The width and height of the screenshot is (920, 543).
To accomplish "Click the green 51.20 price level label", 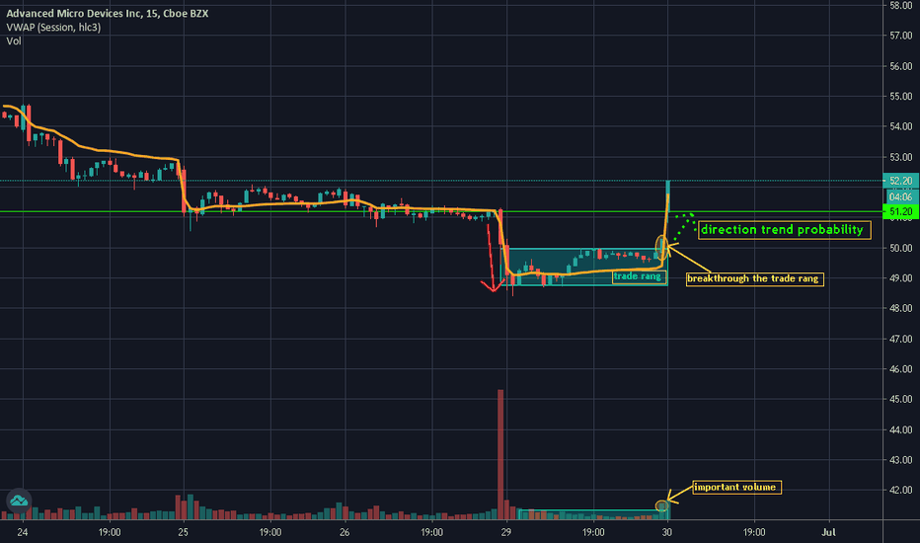I will coord(900,211).
